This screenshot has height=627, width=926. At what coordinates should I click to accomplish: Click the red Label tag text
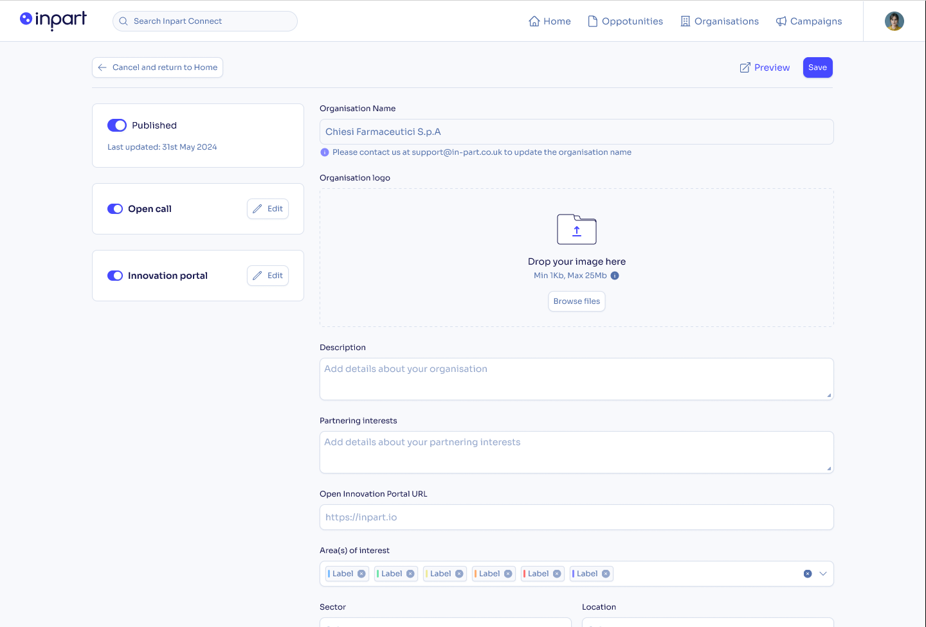tap(538, 574)
